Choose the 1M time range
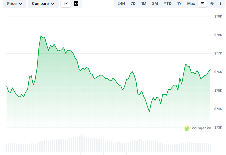The width and height of the screenshot is (226, 155). pos(144,4)
